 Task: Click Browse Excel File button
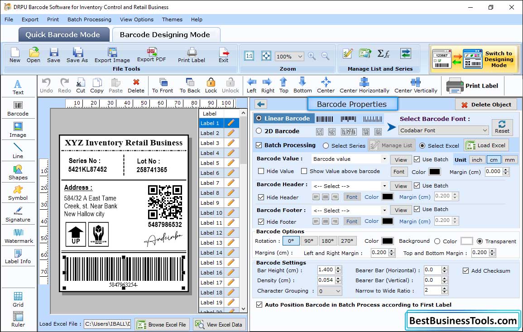coord(162,324)
